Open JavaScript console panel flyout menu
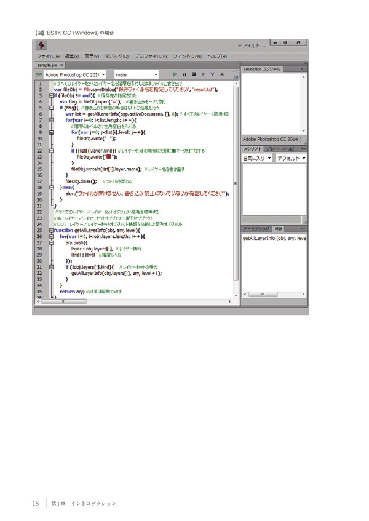The image size is (369, 521). click(x=304, y=69)
